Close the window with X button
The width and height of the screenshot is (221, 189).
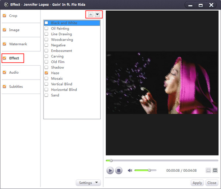211,5
